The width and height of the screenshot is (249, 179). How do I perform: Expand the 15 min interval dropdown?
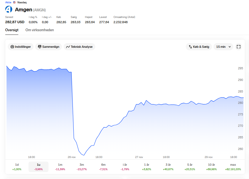[223, 47]
